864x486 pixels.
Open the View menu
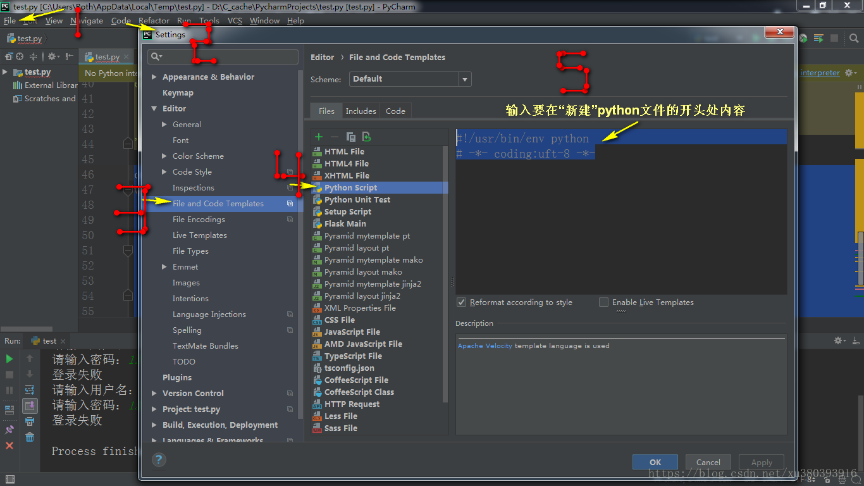pyautogui.click(x=54, y=20)
